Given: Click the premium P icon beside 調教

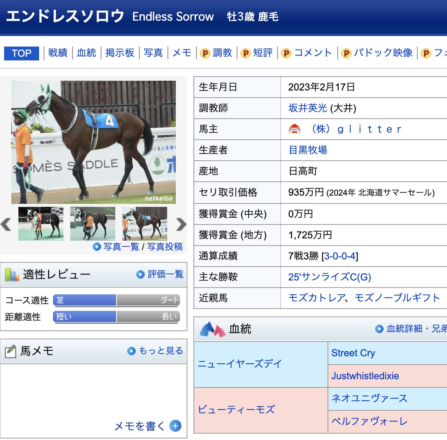Looking at the screenshot, I should pos(205,53).
